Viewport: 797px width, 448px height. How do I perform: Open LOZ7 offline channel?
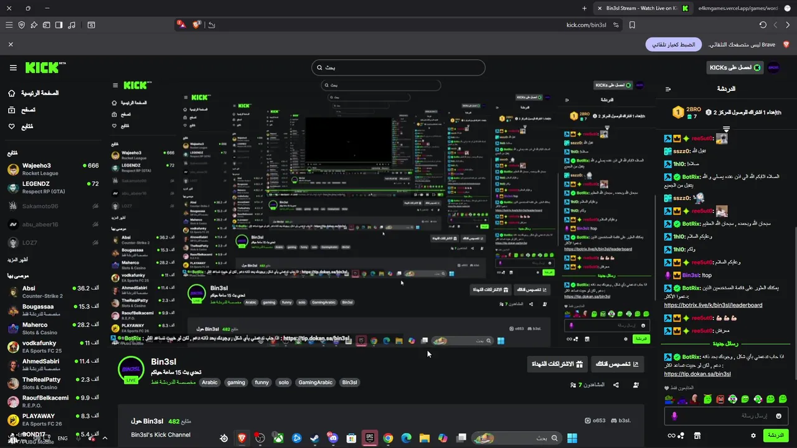[x=53, y=243]
